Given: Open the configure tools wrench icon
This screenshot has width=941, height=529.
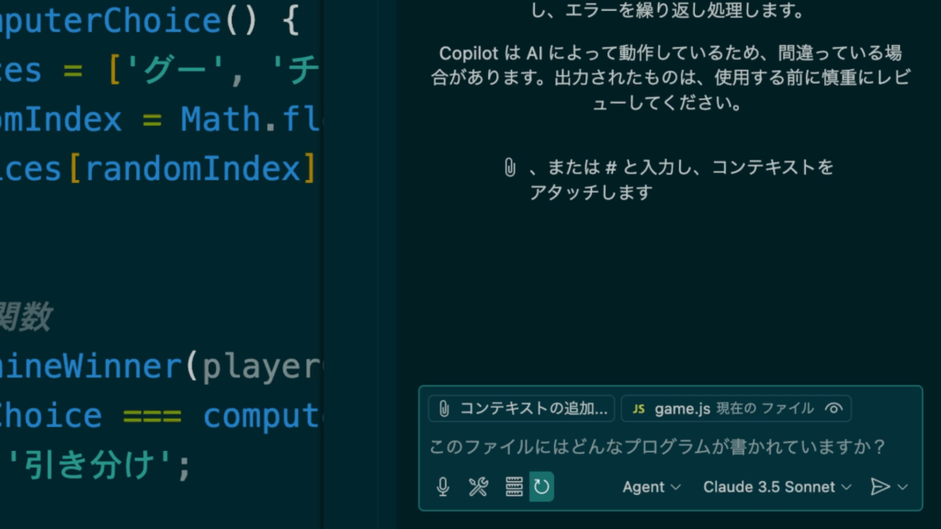Looking at the screenshot, I should [478, 487].
